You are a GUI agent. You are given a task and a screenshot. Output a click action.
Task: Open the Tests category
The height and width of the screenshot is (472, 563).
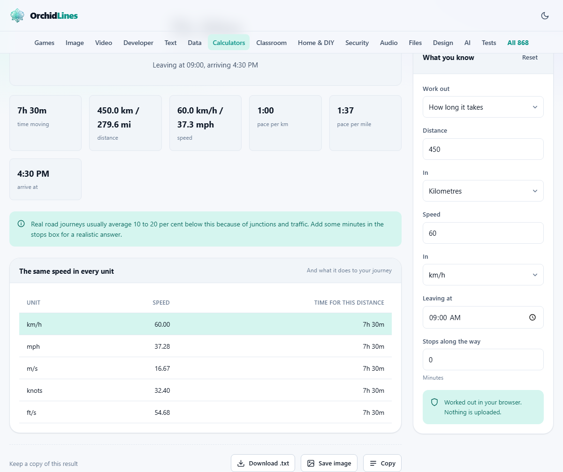(489, 43)
